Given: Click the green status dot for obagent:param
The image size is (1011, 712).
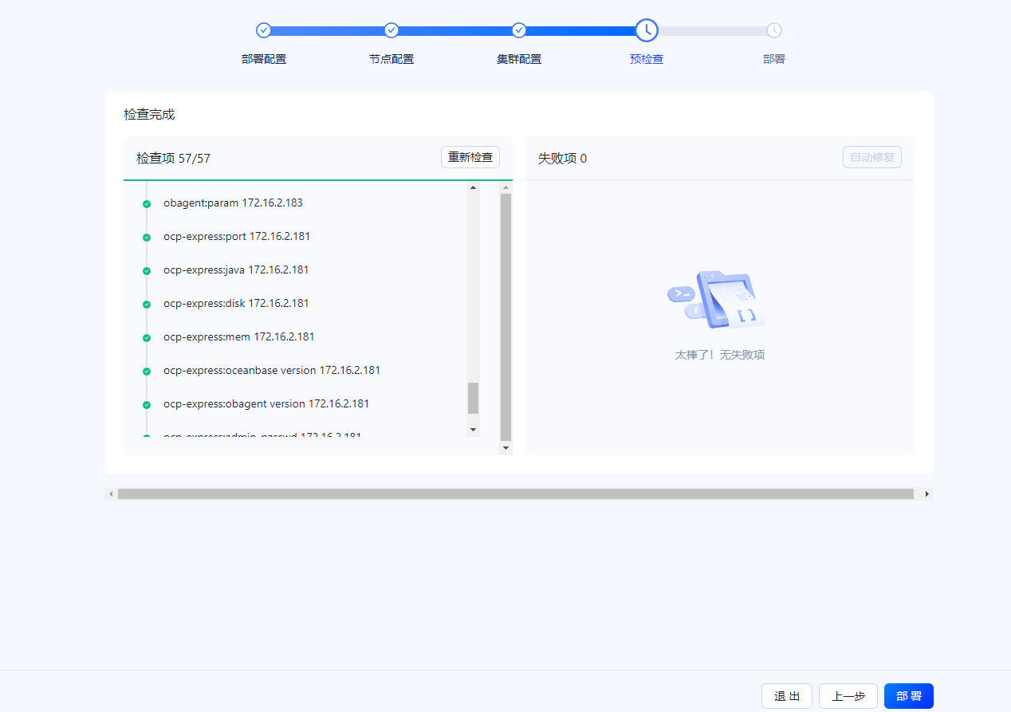Looking at the screenshot, I should click(147, 204).
